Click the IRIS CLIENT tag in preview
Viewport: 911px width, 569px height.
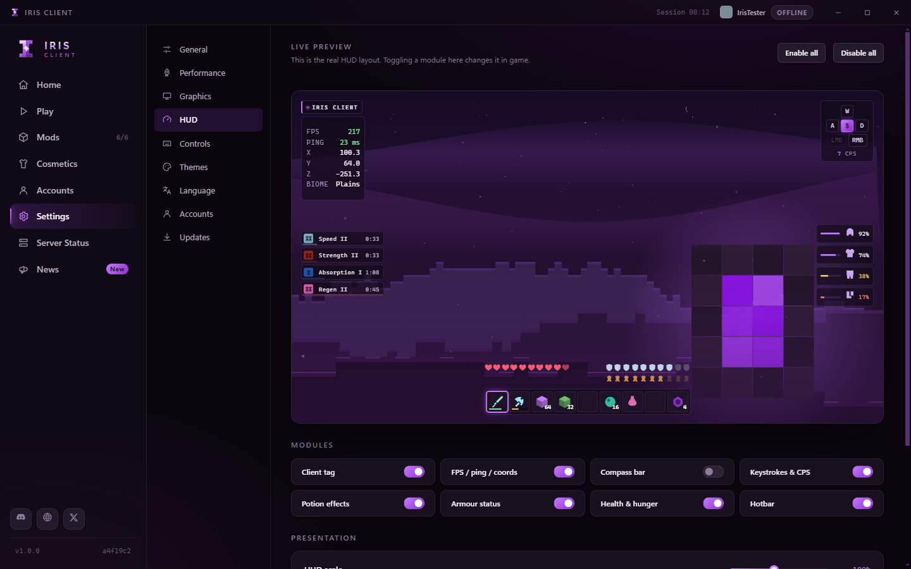coord(332,107)
